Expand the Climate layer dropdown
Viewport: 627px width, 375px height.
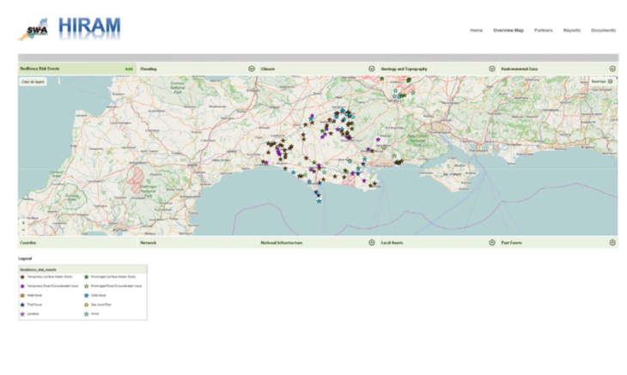pos(372,69)
